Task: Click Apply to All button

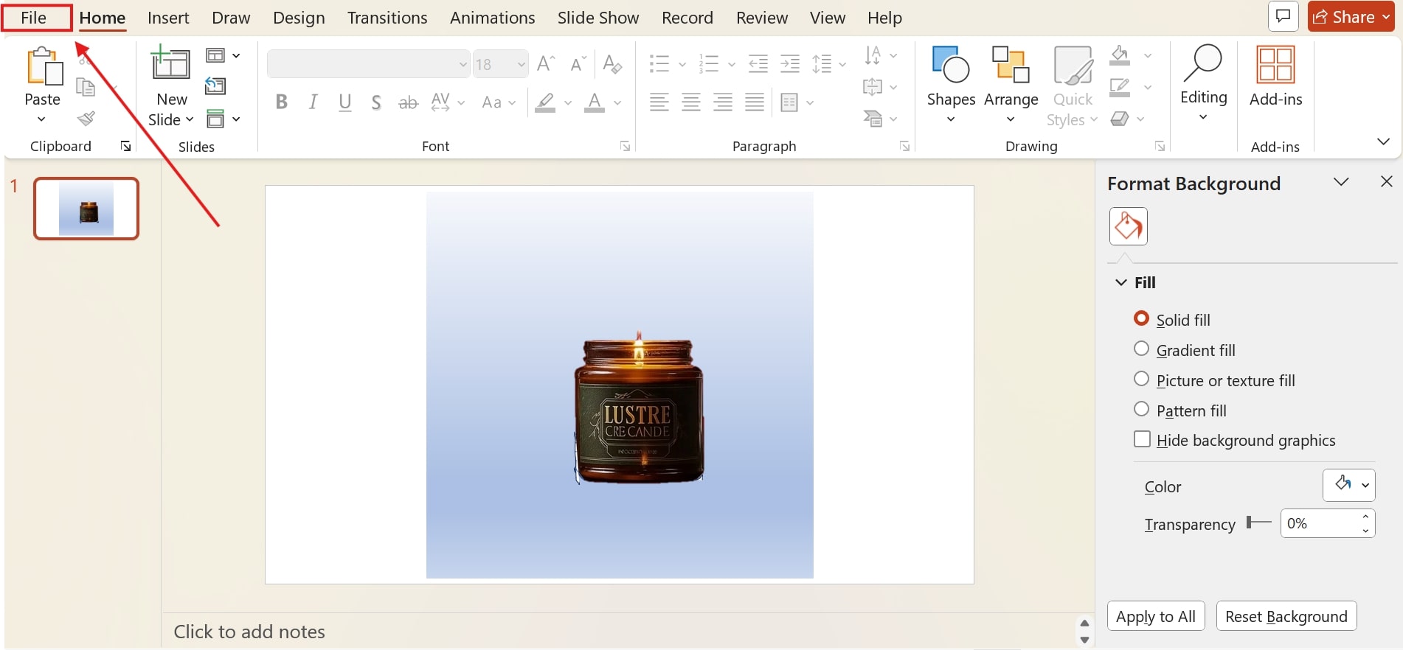Action: pyautogui.click(x=1156, y=616)
